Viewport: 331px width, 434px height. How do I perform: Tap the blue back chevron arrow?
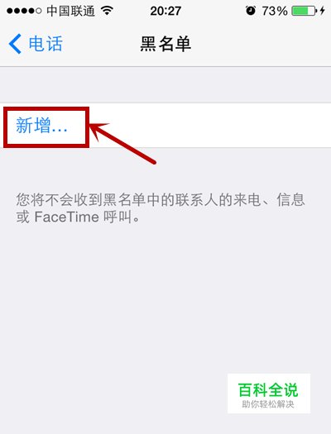point(15,44)
